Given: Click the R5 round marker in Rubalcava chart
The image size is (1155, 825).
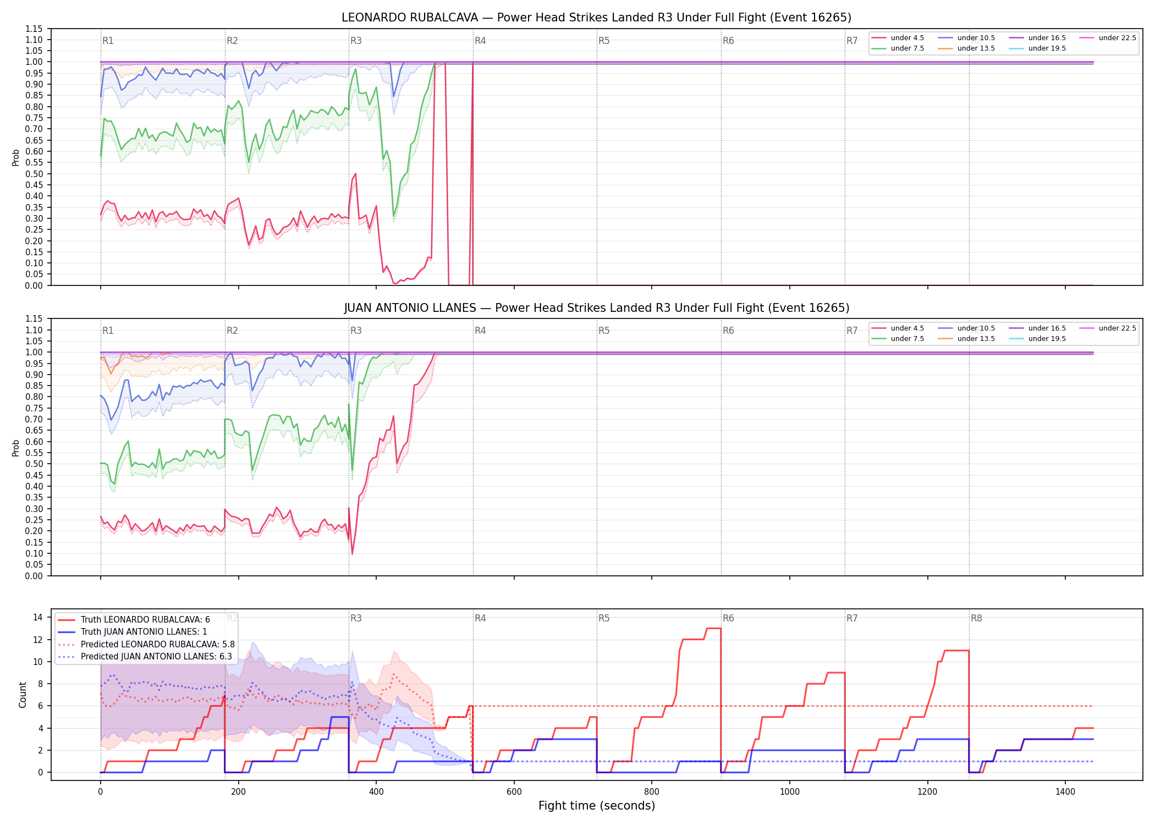Looking at the screenshot, I should (x=604, y=41).
